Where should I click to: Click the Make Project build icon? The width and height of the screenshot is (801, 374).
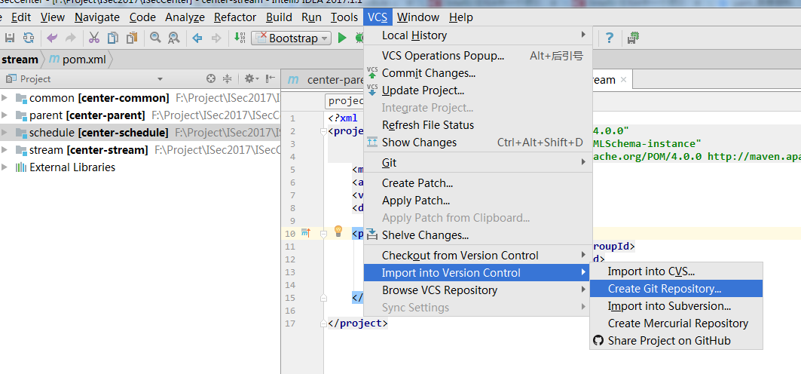click(240, 38)
